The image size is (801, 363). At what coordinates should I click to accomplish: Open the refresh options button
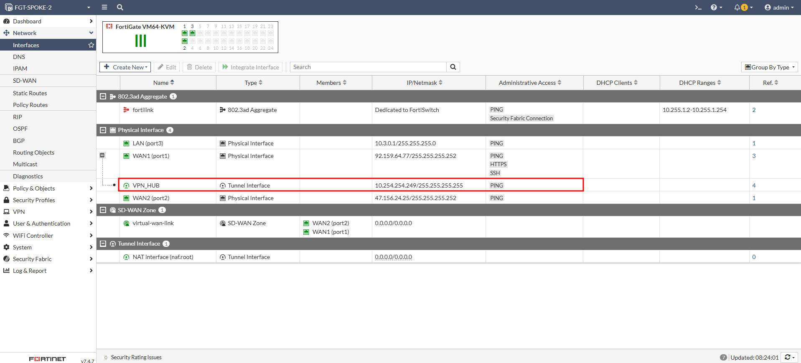click(x=789, y=357)
